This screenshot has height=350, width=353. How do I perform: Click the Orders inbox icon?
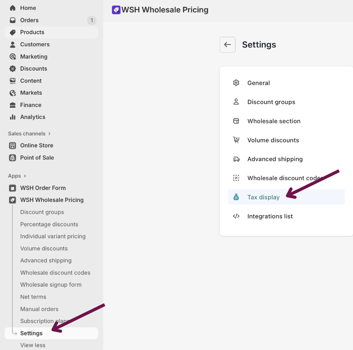pyautogui.click(x=12, y=20)
